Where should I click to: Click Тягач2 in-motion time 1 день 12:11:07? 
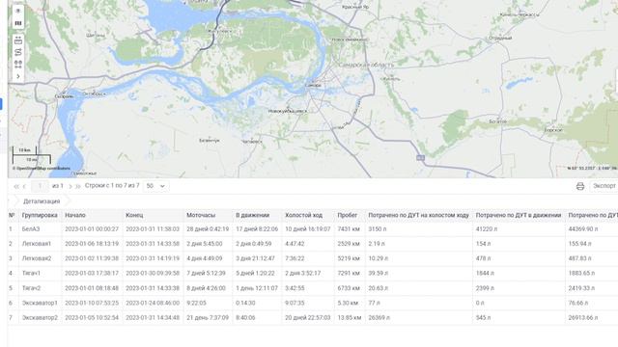coord(257,288)
